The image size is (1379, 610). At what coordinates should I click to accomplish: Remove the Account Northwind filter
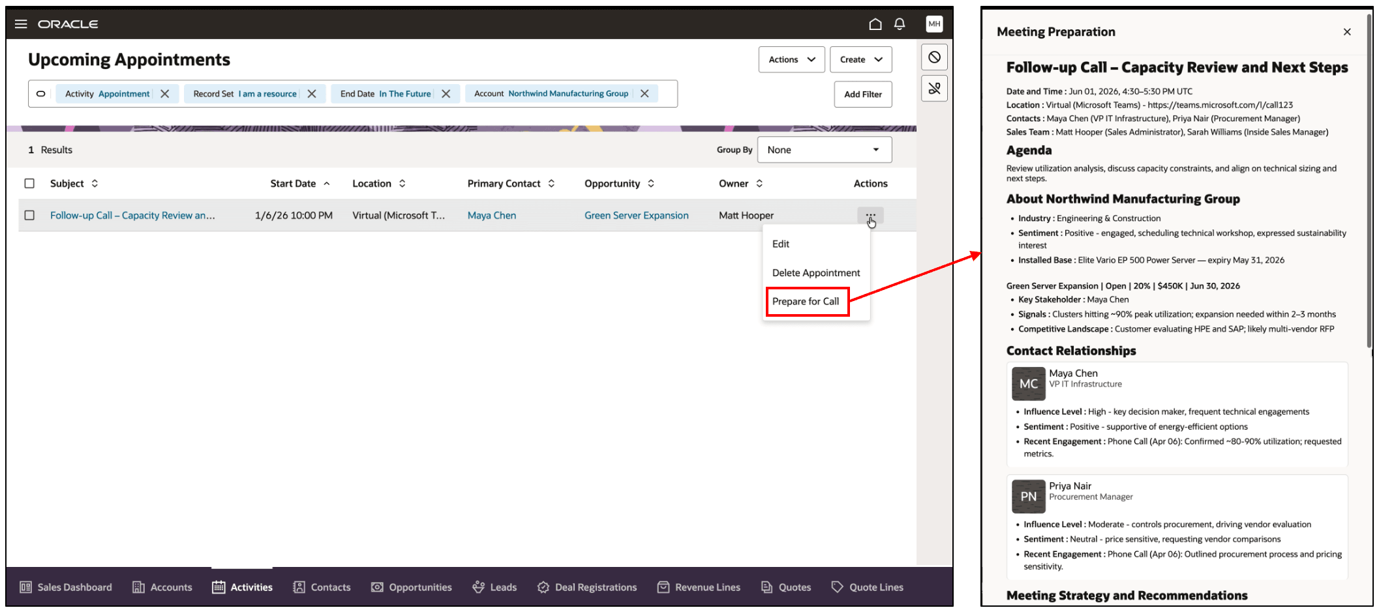point(644,94)
